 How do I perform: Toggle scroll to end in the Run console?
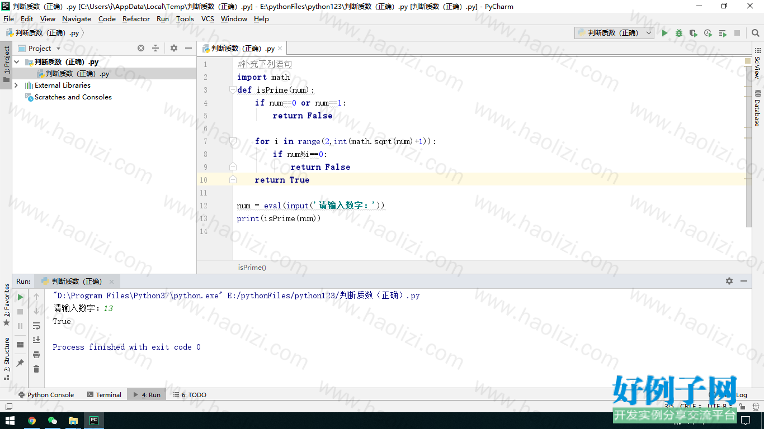coord(36,340)
